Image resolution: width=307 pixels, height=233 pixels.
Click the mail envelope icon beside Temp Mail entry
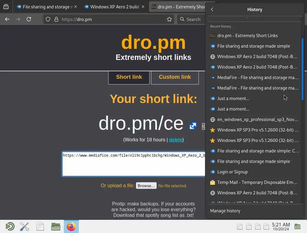click(x=213, y=182)
